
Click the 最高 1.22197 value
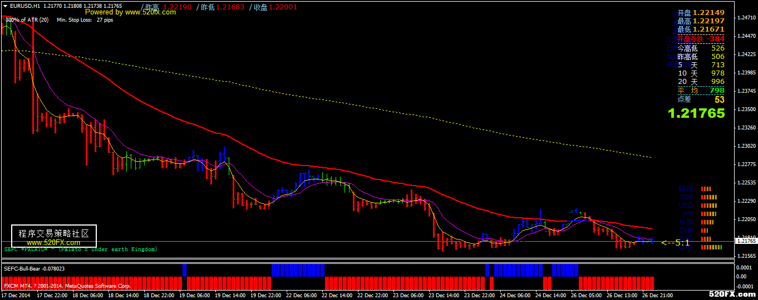[x=701, y=21]
